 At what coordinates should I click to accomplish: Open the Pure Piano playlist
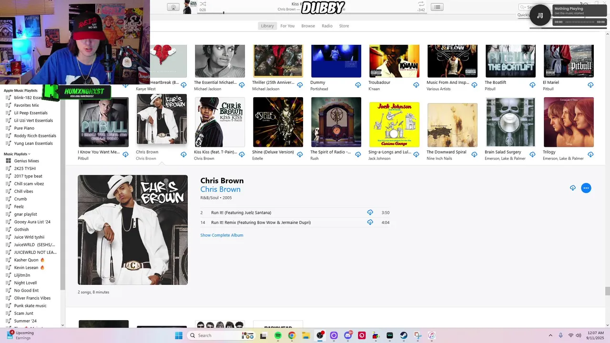coord(24,128)
